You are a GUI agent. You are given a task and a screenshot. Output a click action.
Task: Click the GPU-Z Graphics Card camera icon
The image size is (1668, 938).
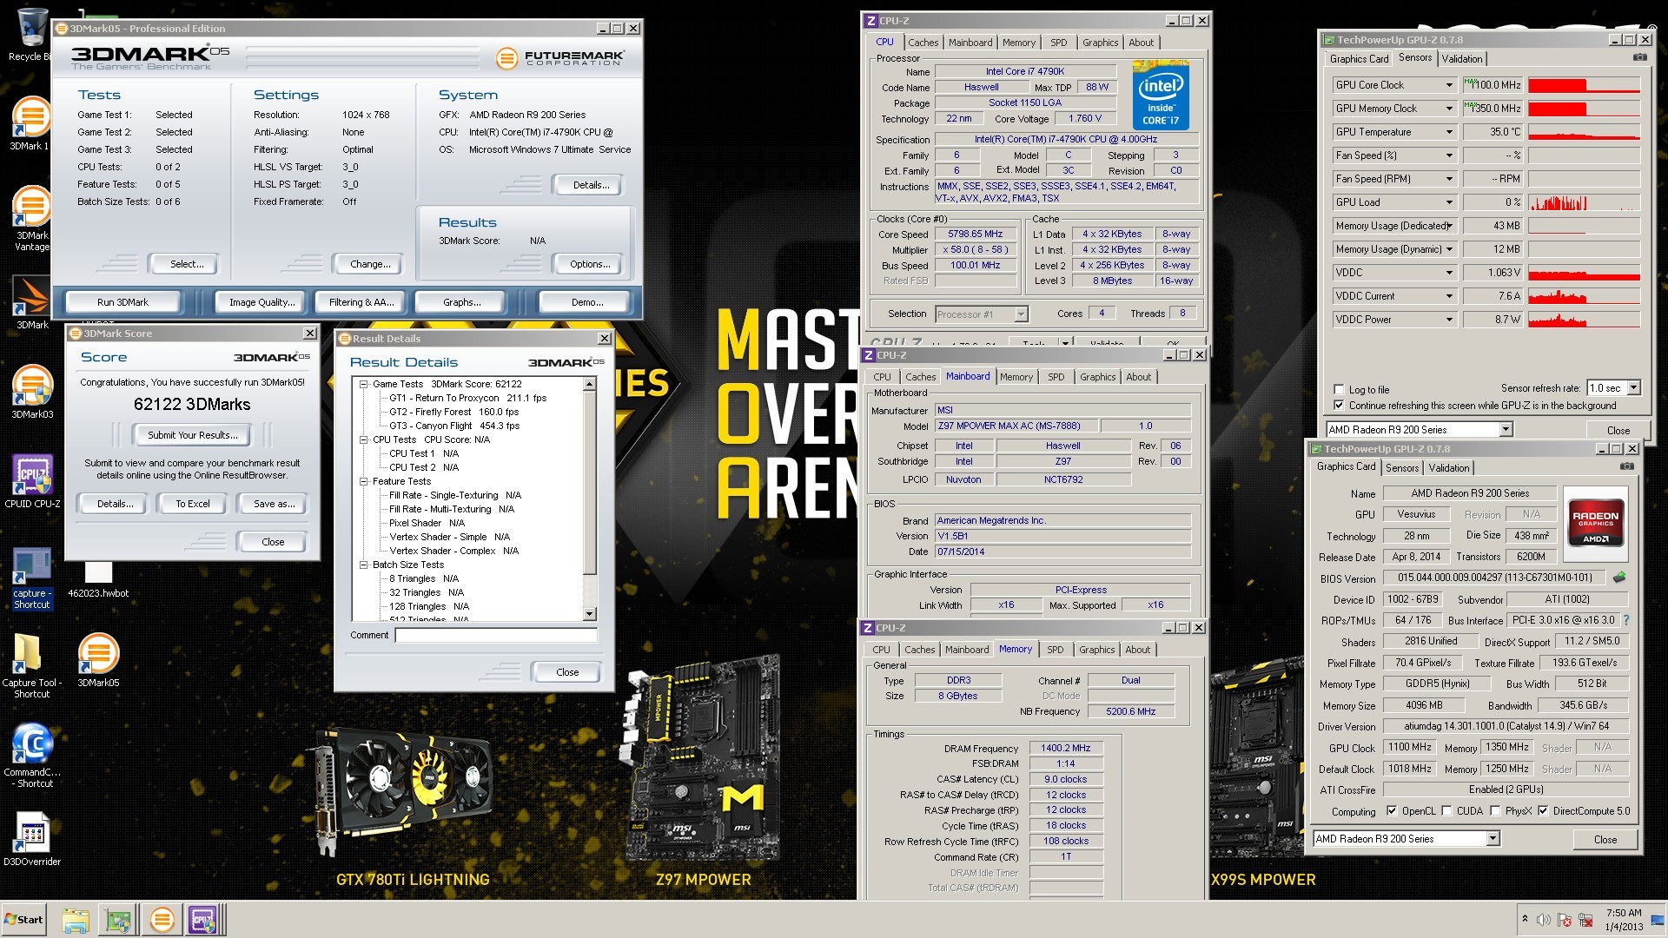coord(1627,466)
